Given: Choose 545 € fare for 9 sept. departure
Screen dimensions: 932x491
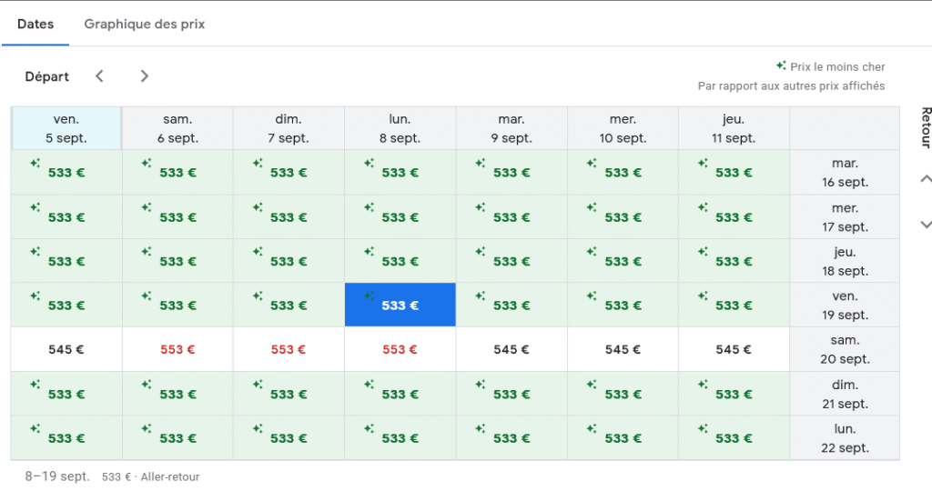Looking at the screenshot, I should [512, 349].
